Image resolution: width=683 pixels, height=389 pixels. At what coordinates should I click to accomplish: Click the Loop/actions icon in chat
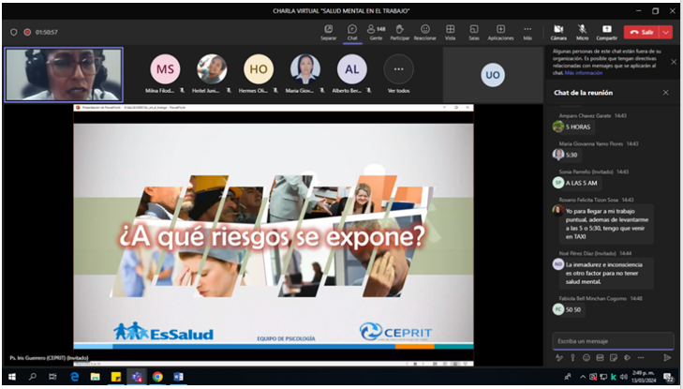627,358
